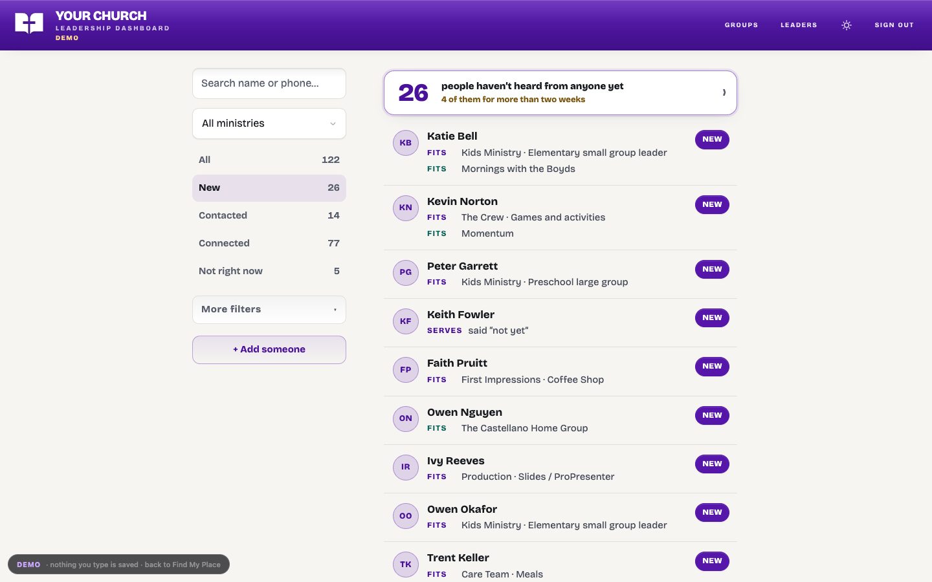The width and height of the screenshot is (932, 582).
Task: Click 'Care Team · Meals' text
Action: click(502, 574)
